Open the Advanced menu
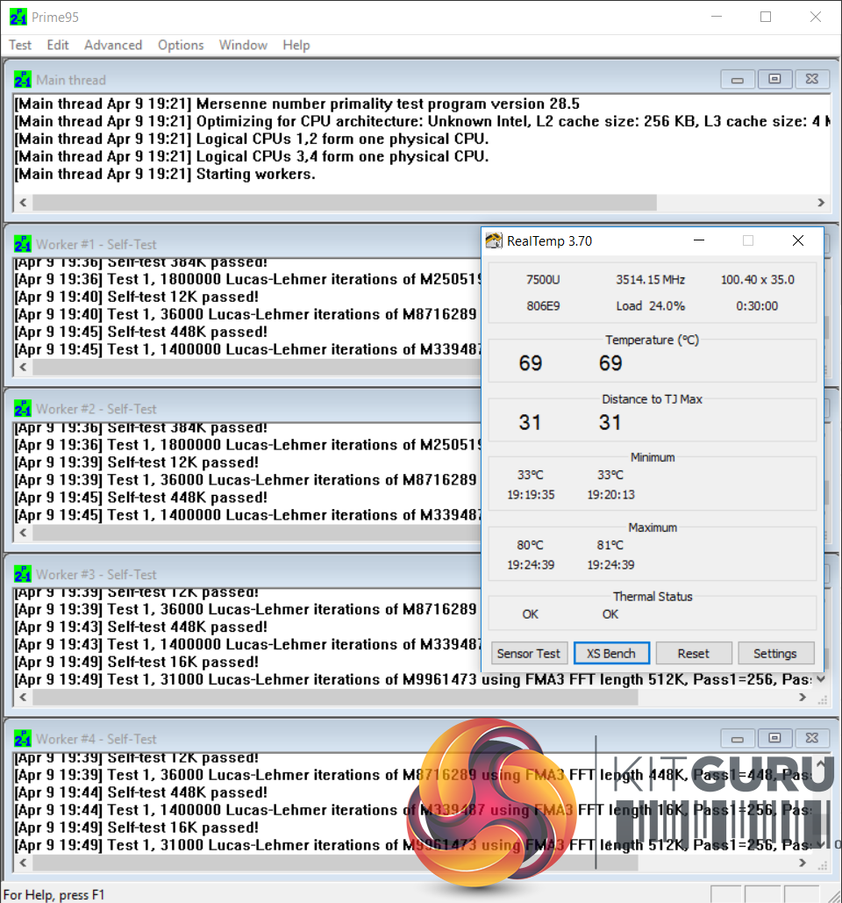This screenshot has width=842, height=903. point(113,45)
